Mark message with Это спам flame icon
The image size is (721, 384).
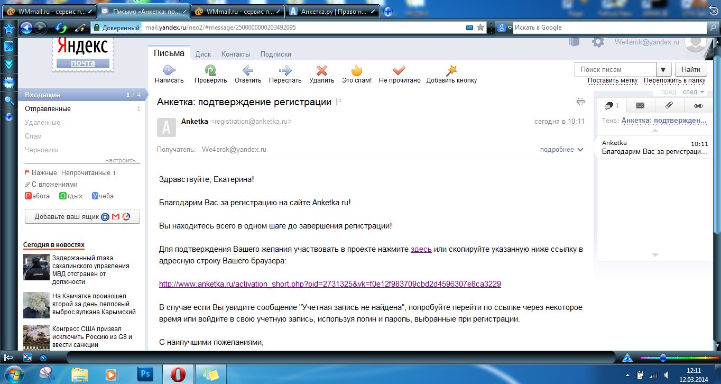[x=357, y=70]
